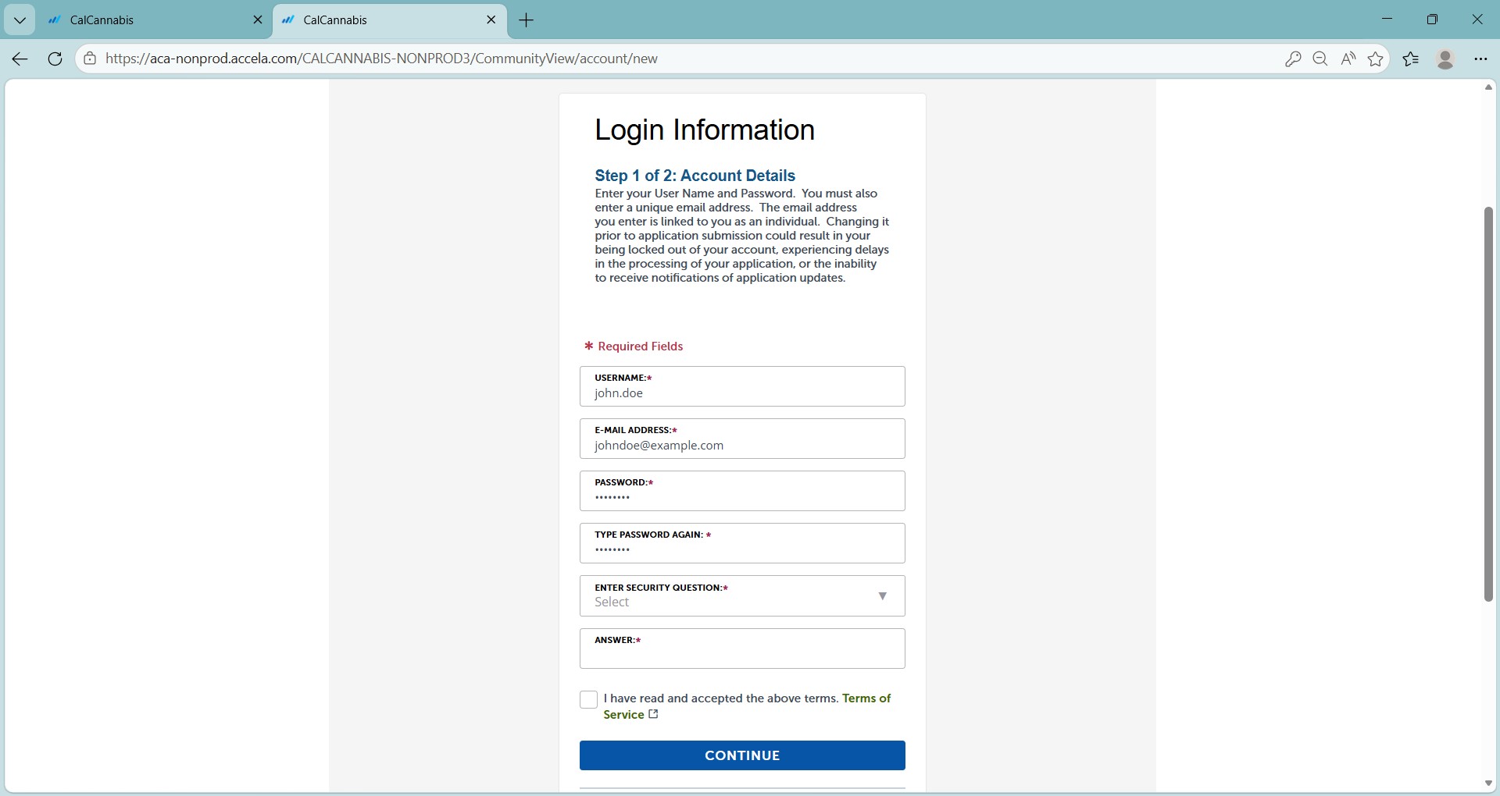Open the Enter Security Question dropdown
This screenshot has height=796, width=1500.
click(742, 595)
